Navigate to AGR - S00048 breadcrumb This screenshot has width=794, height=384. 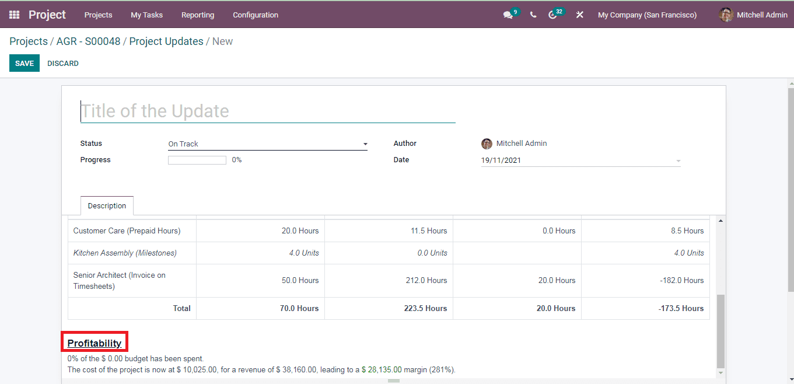[x=88, y=41]
